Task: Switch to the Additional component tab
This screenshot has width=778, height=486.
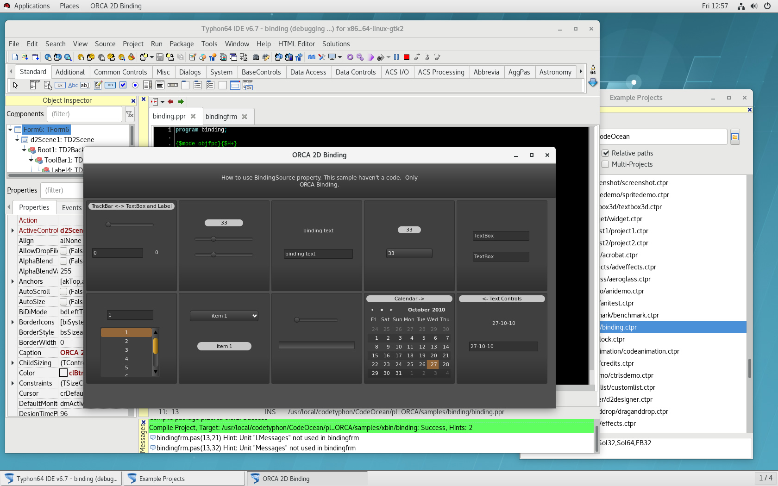Action: click(70, 72)
